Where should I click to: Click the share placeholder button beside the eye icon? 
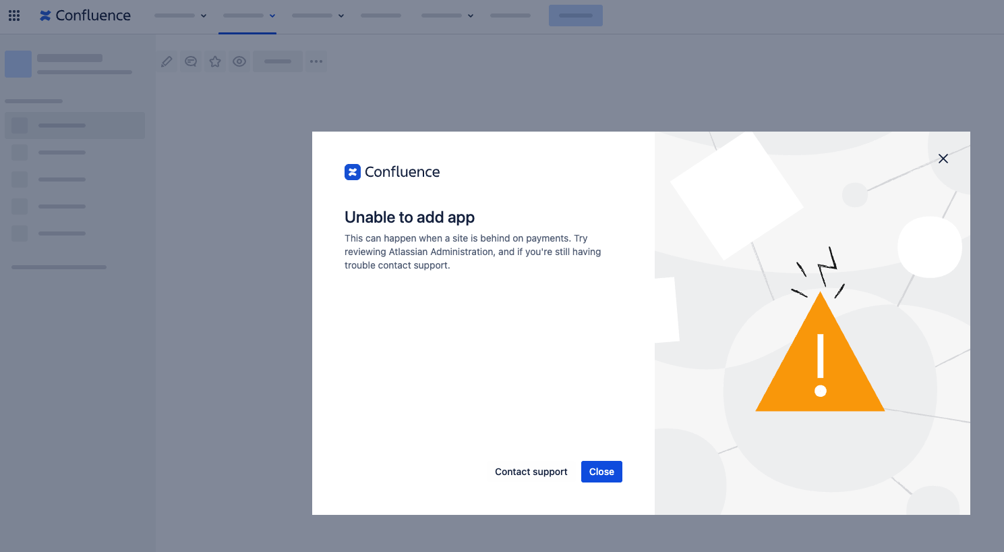coord(278,61)
